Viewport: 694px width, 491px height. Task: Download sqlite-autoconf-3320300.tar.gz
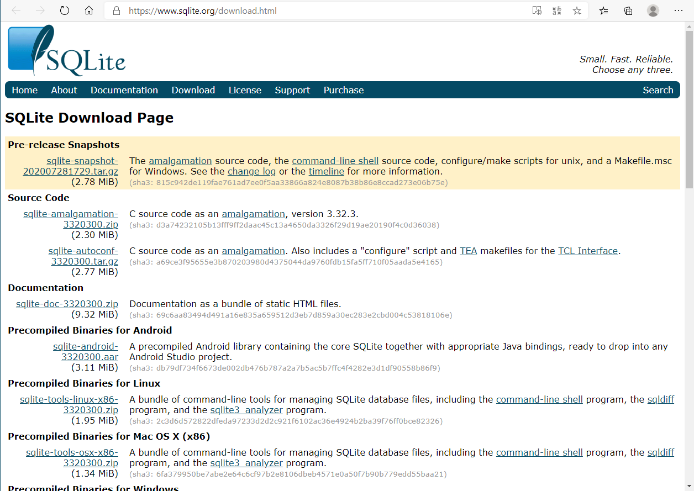point(83,256)
